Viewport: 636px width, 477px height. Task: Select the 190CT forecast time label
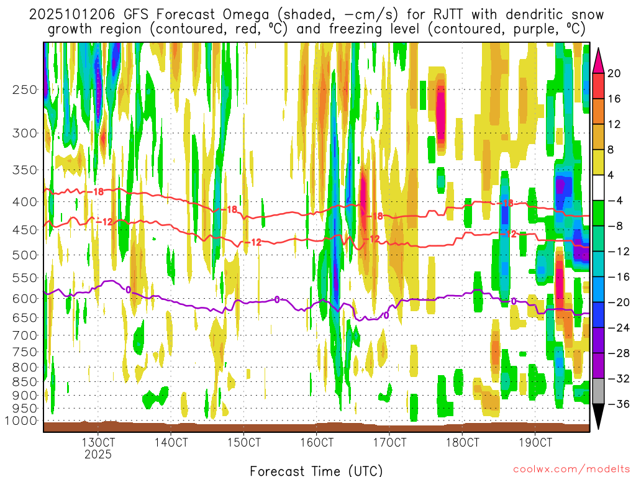(x=535, y=442)
